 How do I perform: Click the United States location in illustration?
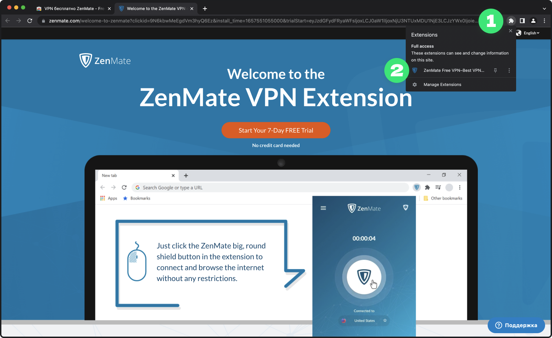364,321
